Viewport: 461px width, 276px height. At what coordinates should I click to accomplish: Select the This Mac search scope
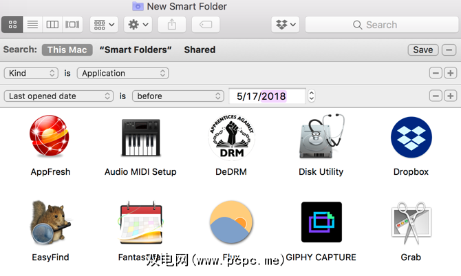coord(67,50)
